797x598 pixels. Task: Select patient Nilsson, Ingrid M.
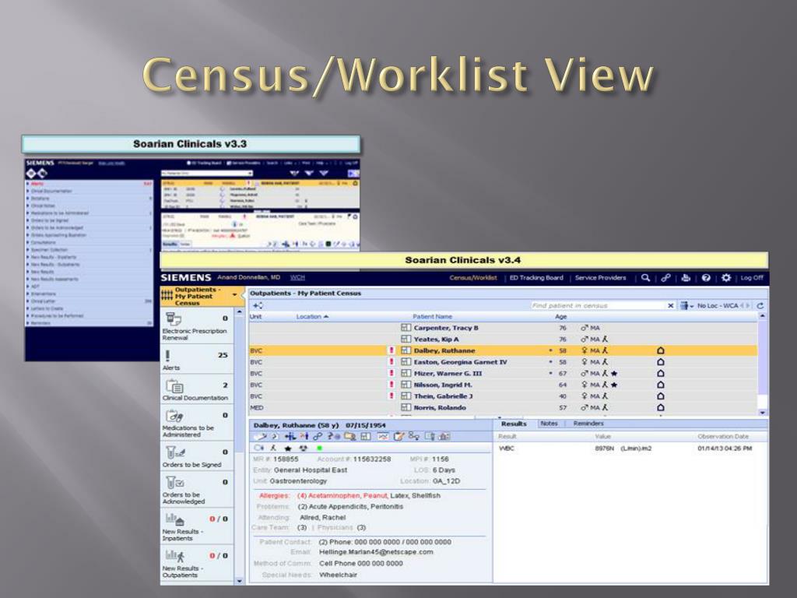click(x=443, y=385)
